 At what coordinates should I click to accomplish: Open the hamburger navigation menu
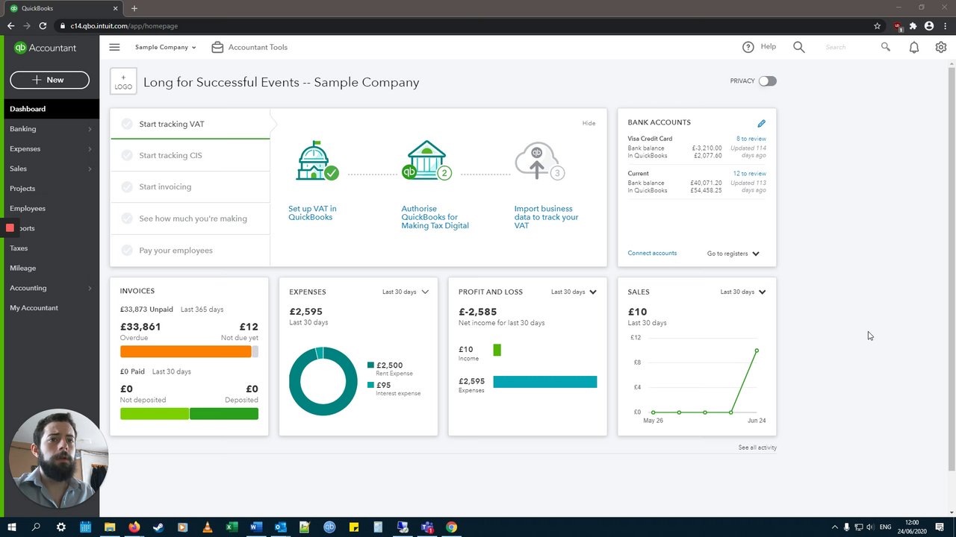(x=114, y=47)
